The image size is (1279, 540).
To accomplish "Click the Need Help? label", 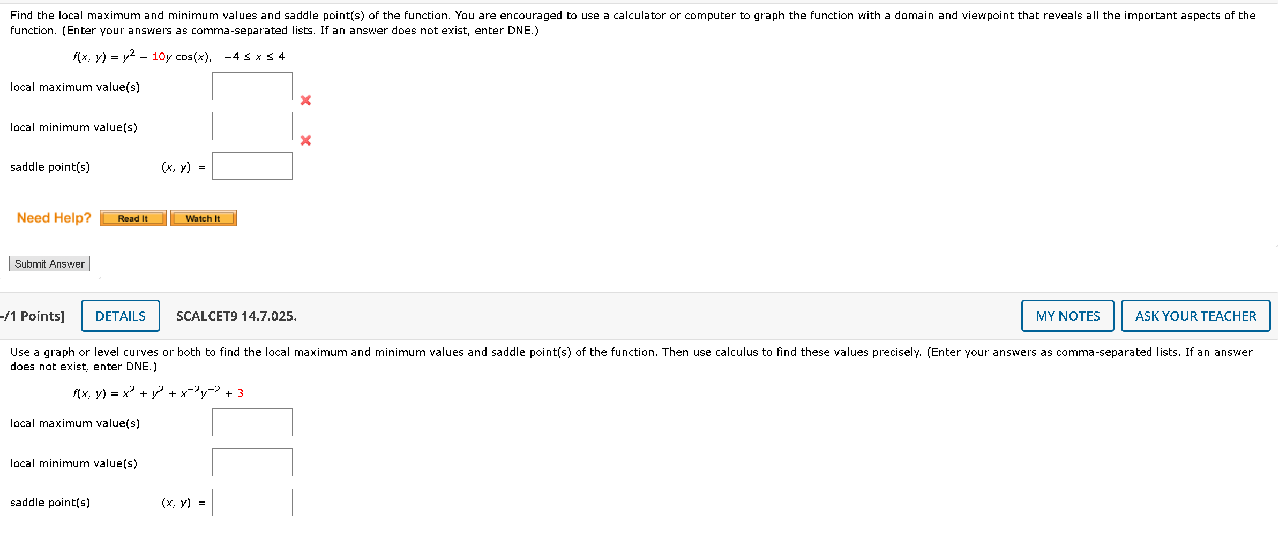I will pyautogui.click(x=54, y=217).
